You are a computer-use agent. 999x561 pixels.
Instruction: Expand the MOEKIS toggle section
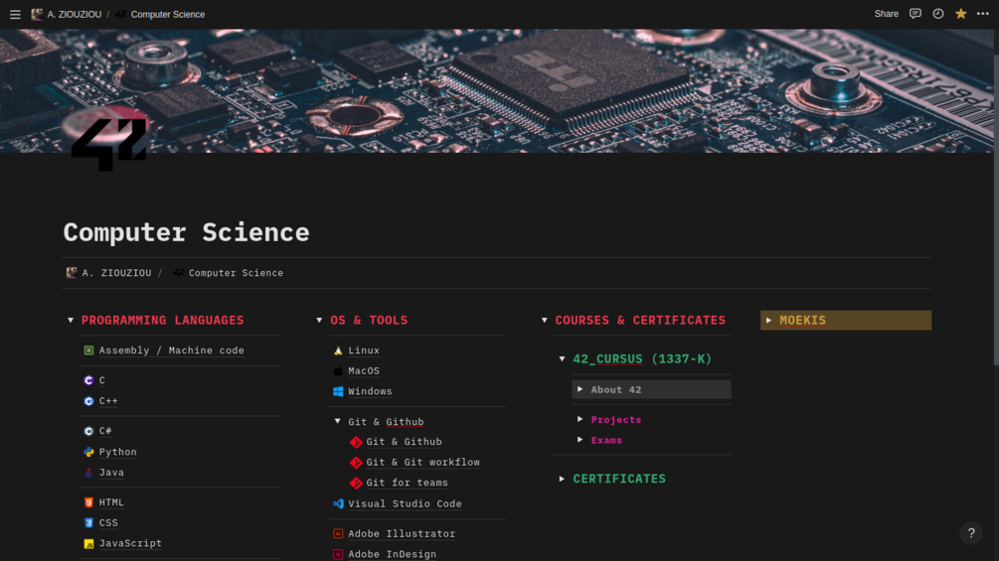[768, 321]
